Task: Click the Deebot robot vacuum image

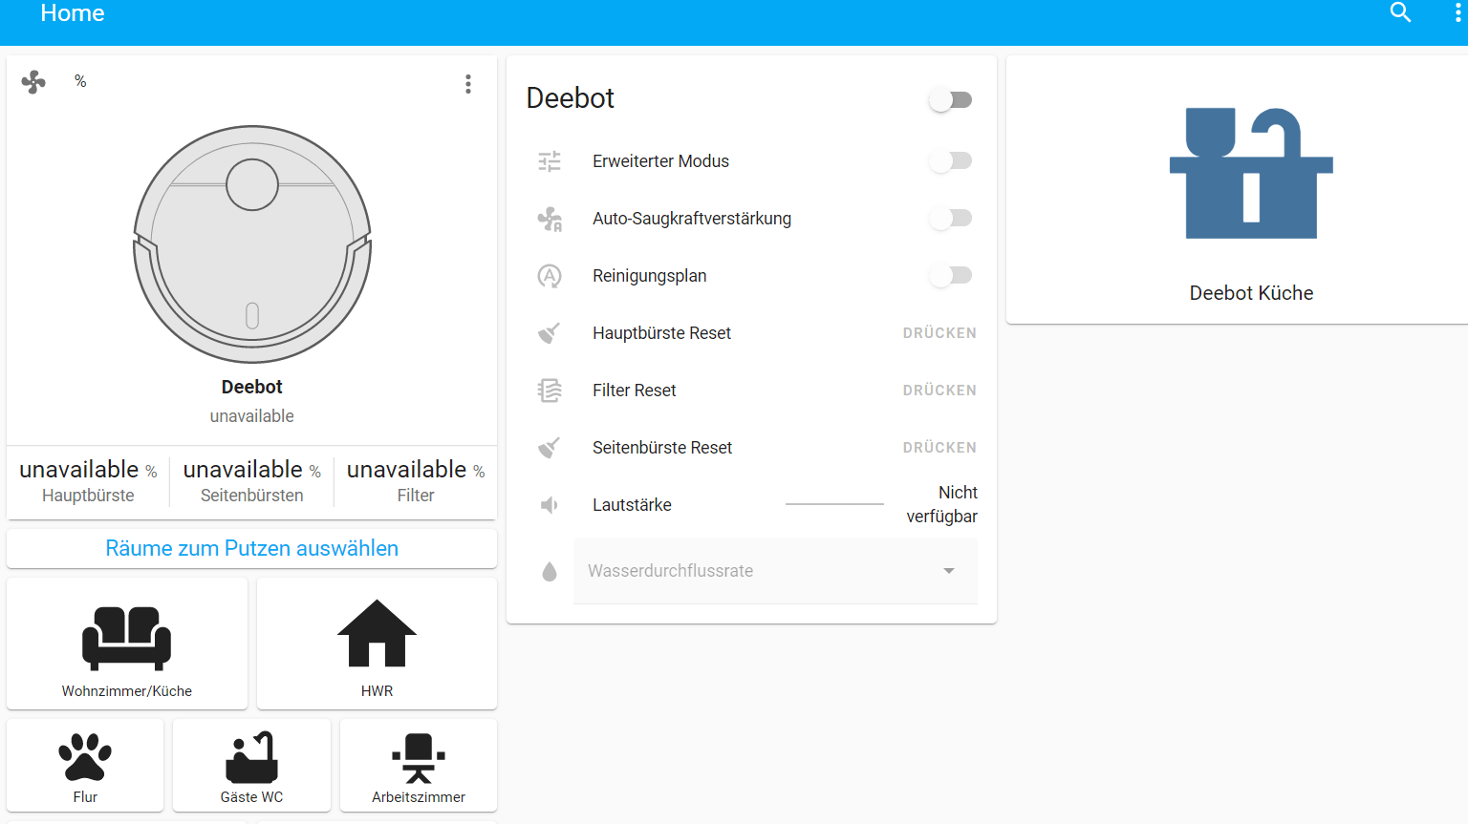Action: [x=252, y=244]
